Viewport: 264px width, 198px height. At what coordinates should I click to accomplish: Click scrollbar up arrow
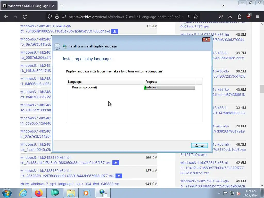262,24
